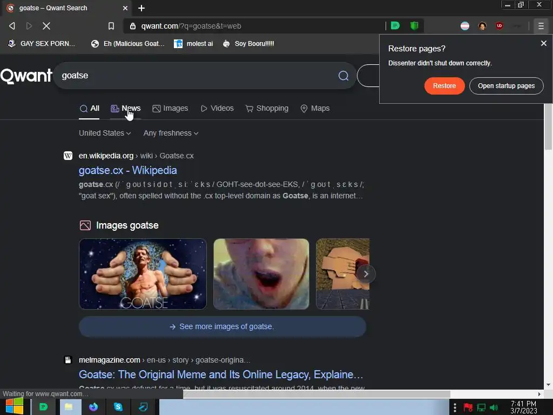Image resolution: width=553 pixels, height=415 pixels.
Task: Open a new browser tab
Action: [141, 8]
